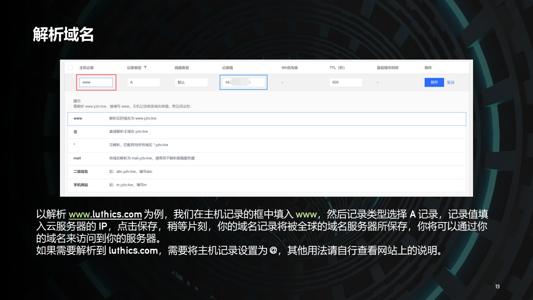Click the 取消 link next to 保存

coord(451,82)
